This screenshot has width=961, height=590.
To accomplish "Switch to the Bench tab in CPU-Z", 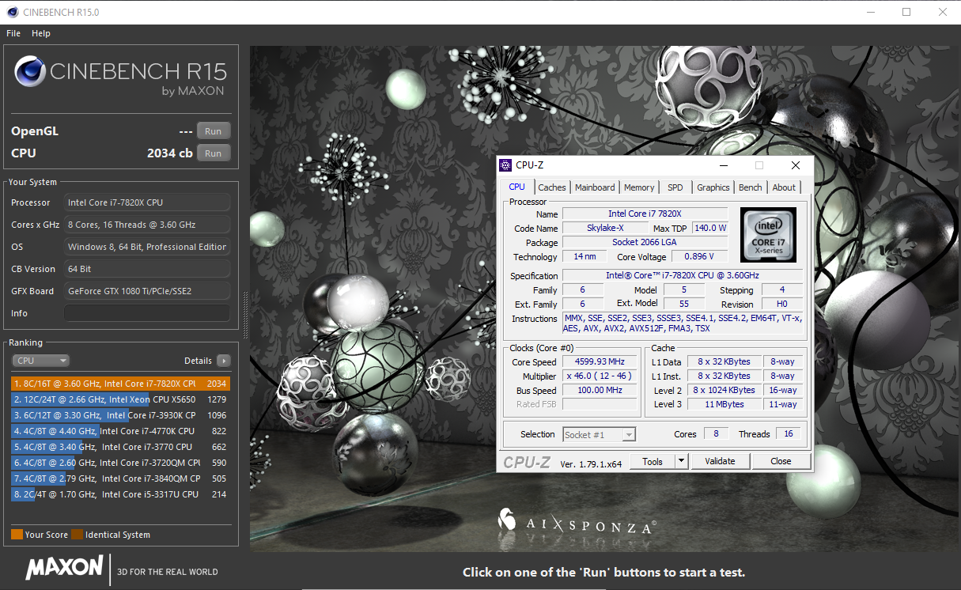I will (751, 187).
